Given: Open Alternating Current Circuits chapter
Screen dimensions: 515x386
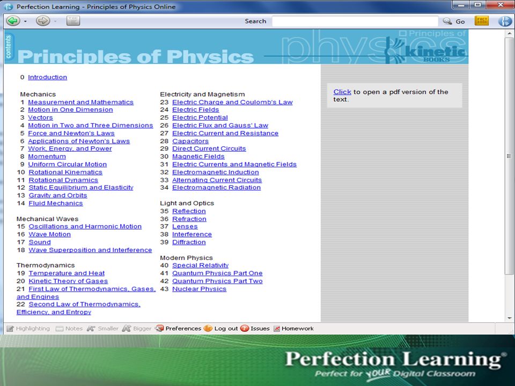Looking at the screenshot, I should click(217, 180).
